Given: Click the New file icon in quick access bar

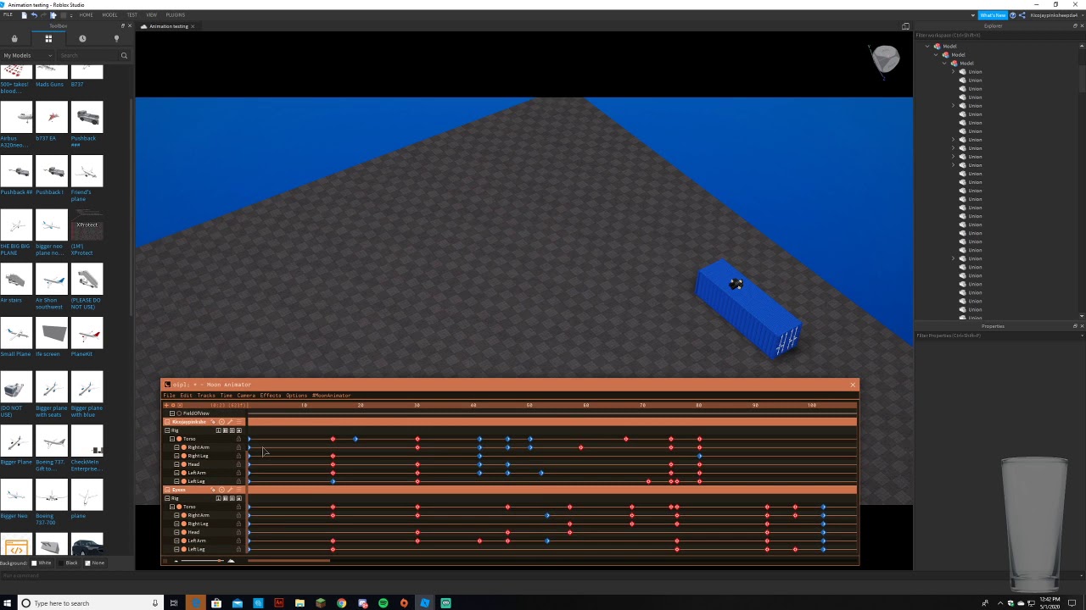Looking at the screenshot, I should point(24,15).
